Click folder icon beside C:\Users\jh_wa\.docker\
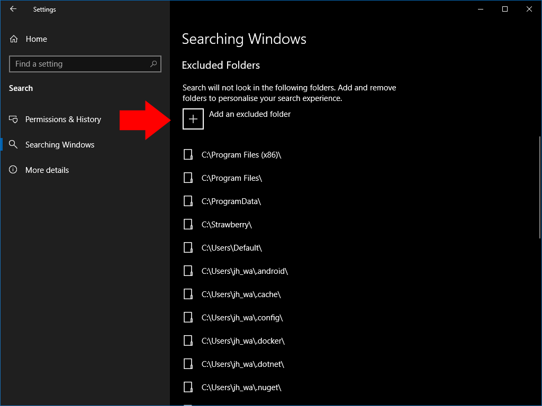542x406 pixels. point(188,341)
